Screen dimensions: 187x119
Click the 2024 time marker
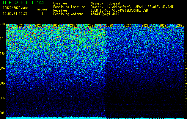click(74, 26)
